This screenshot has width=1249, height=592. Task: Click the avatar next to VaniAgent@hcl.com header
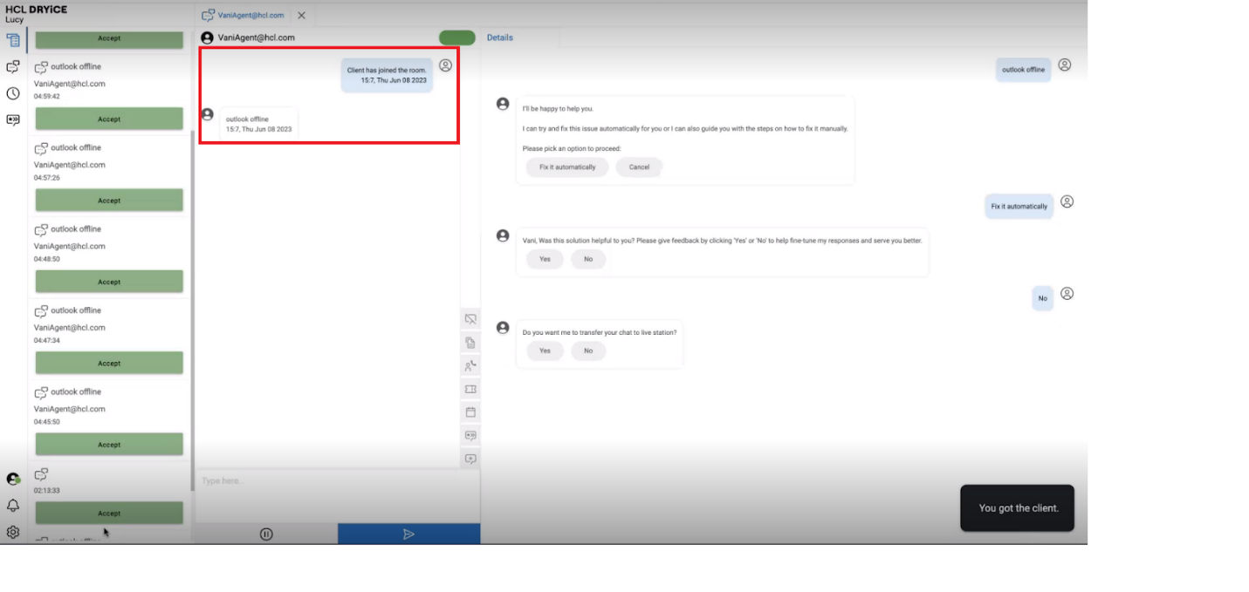(x=207, y=37)
